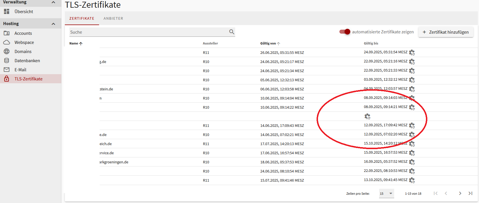Jump to last page of certificates

[x=470, y=193]
